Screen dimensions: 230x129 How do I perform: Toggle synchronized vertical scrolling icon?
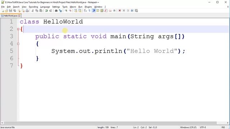pos(75,11)
